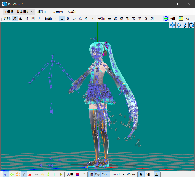Select the Φ range selection mode
Screen dimensions: 195x178
pos(86,19)
